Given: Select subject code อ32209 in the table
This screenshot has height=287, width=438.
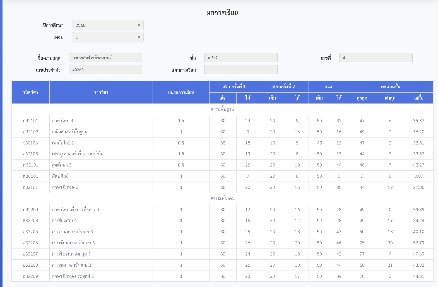Looking at the screenshot, I should (30, 276).
